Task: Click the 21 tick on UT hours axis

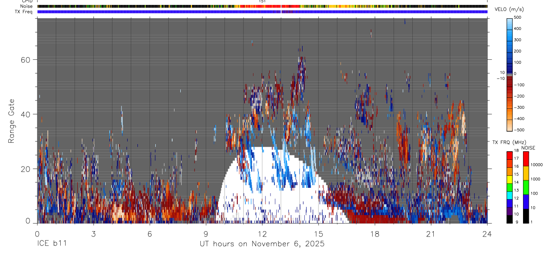Action: pos(431,234)
